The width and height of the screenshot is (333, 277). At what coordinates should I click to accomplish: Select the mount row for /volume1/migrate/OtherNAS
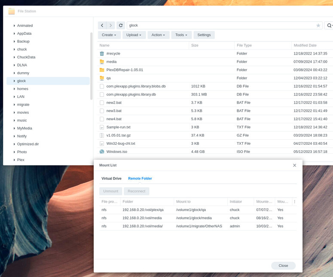(198, 226)
